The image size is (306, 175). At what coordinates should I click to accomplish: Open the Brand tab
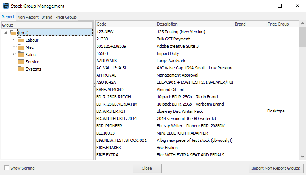coord(47,17)
